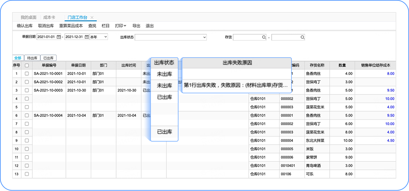Viewport: 409px width, 191px height.
Task: Click the 销售单位结存成本 column header
Action: [375, 65]
